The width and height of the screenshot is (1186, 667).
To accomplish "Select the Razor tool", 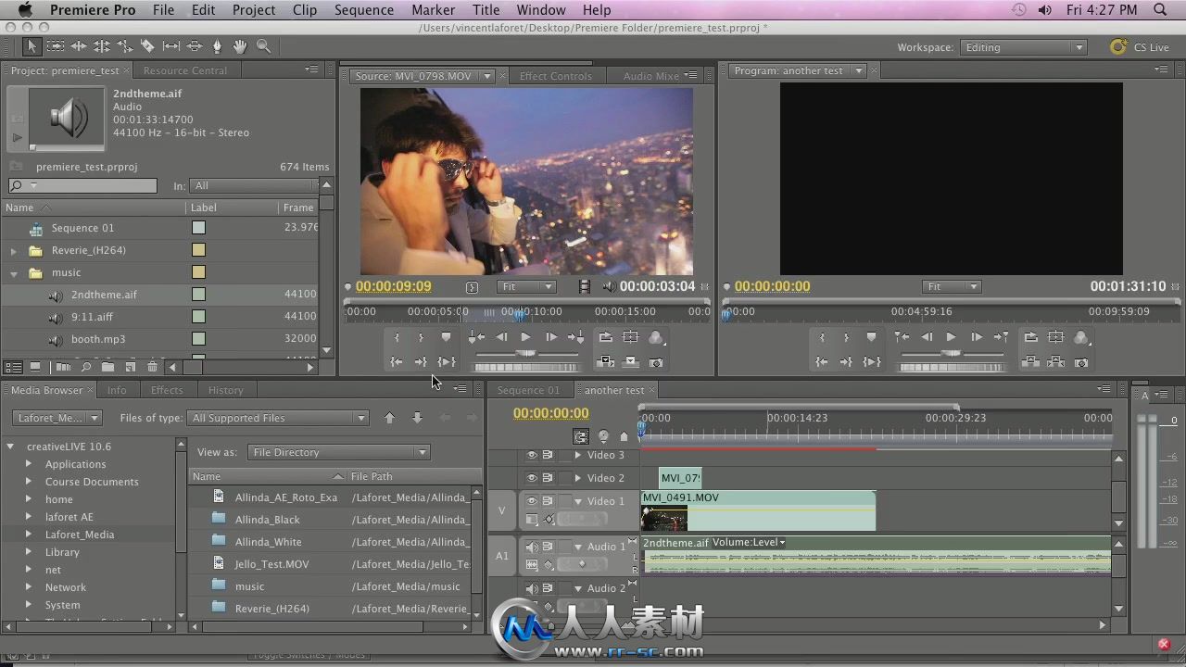I will coord(148,46).
